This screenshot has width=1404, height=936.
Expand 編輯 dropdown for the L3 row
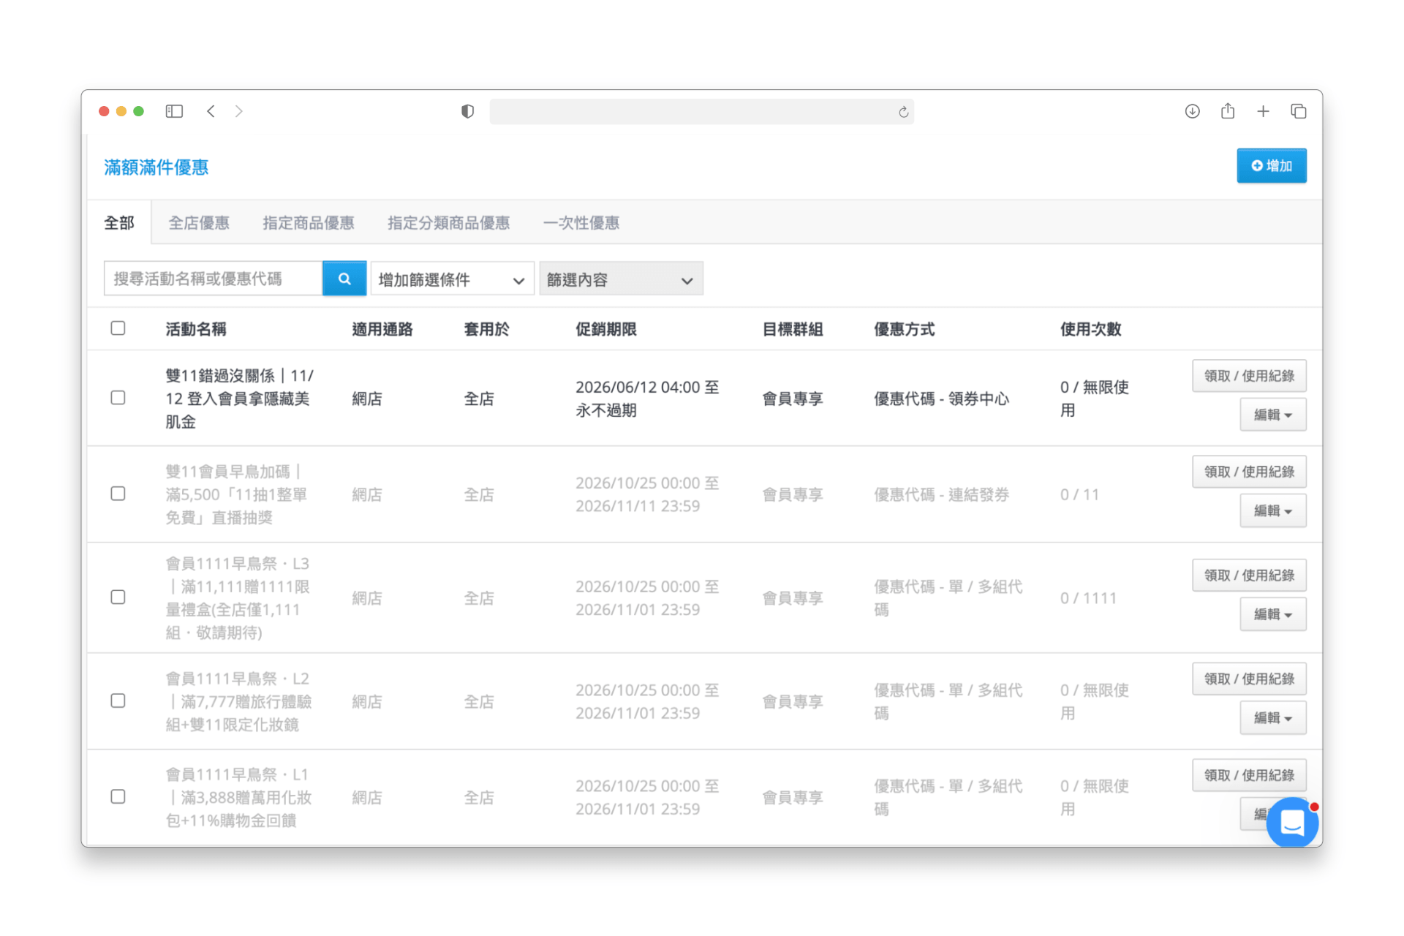click(x=1272, y=614)
